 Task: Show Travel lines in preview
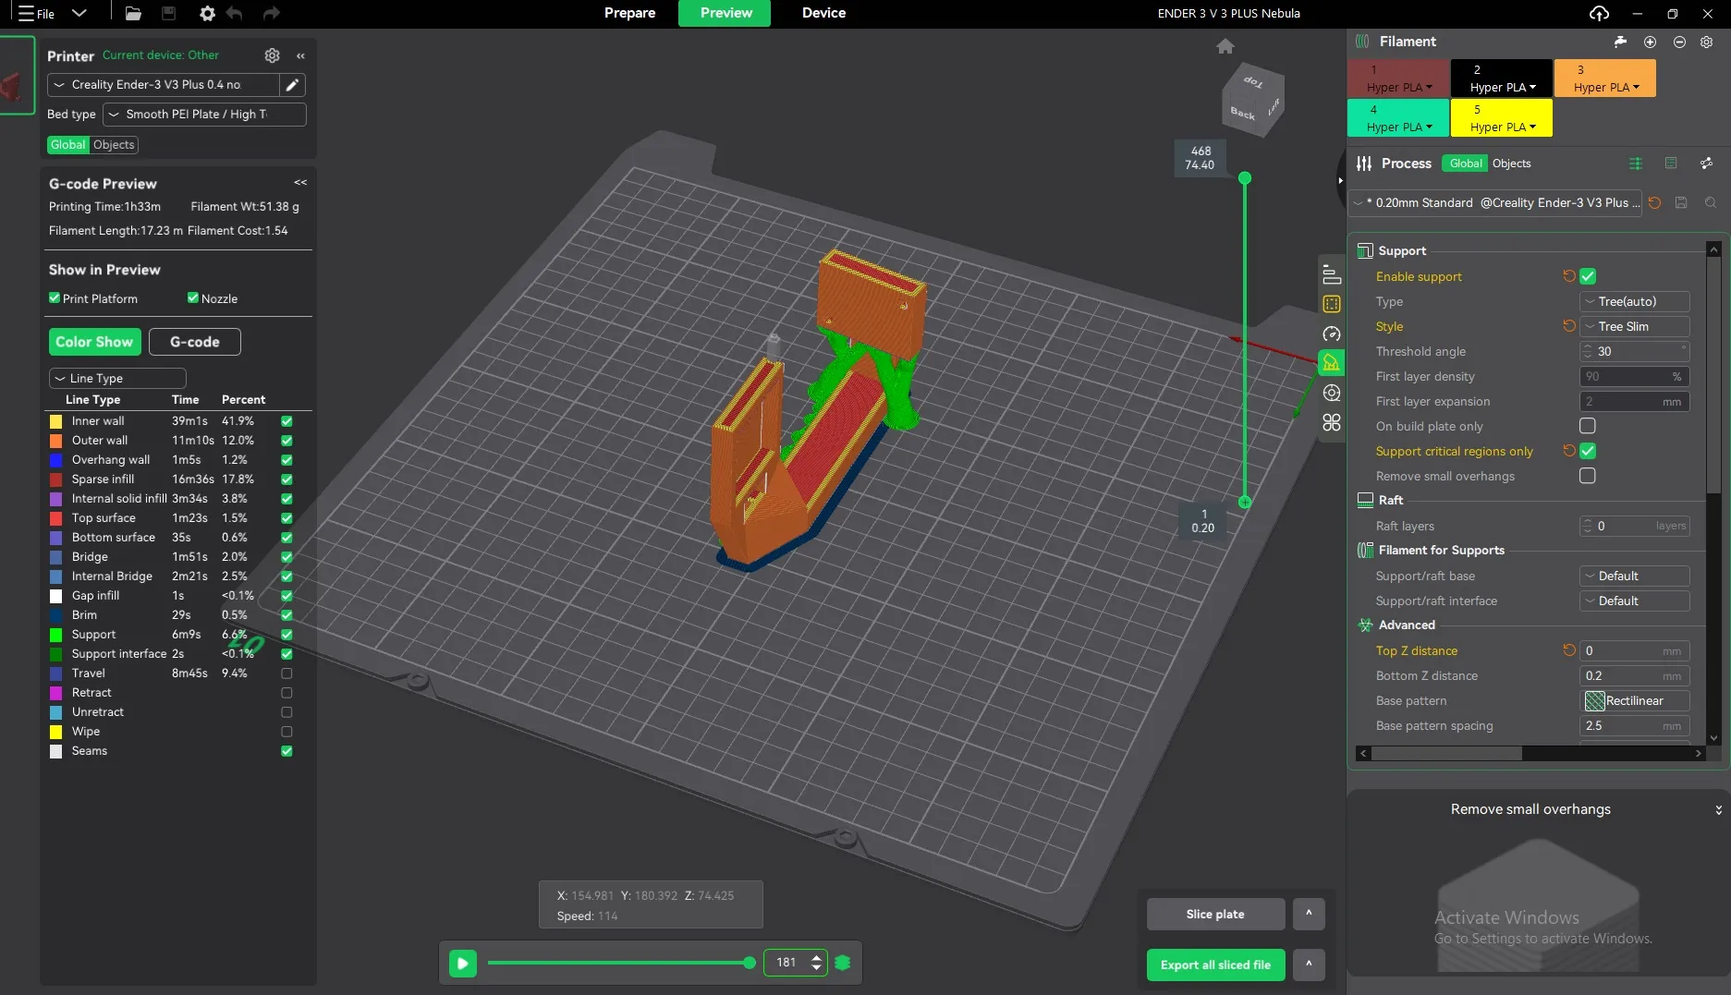pos(286,673)
